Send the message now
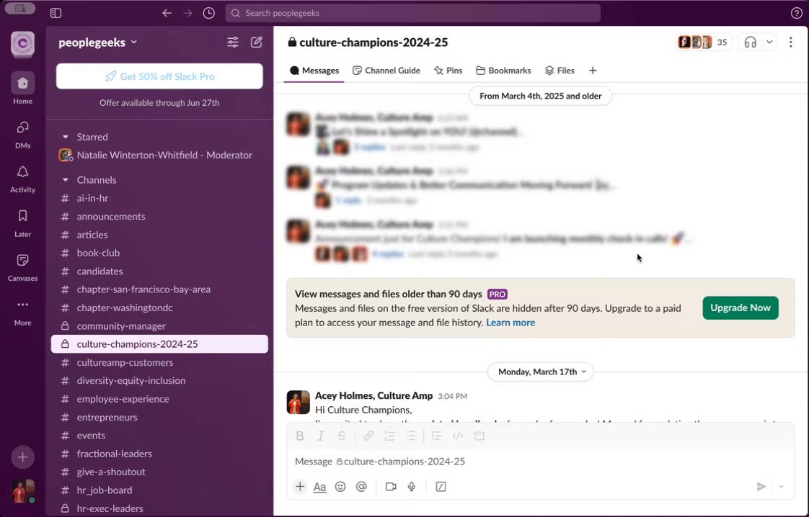Screen dimensions: 809x517 point(761,487)
